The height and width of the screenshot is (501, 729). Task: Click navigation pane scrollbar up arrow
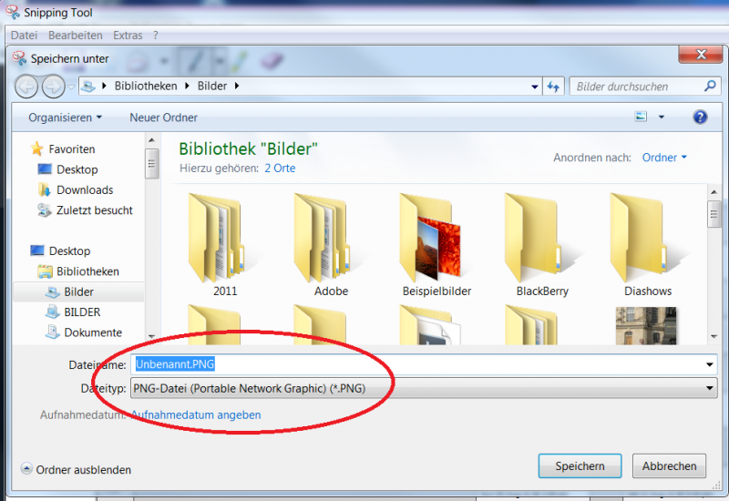[x=151, y=140]
